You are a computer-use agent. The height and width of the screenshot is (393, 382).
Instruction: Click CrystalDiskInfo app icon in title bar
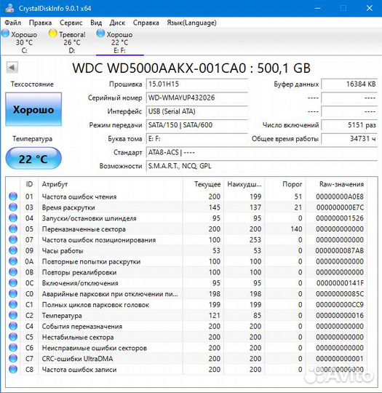(x=9, y=8)
